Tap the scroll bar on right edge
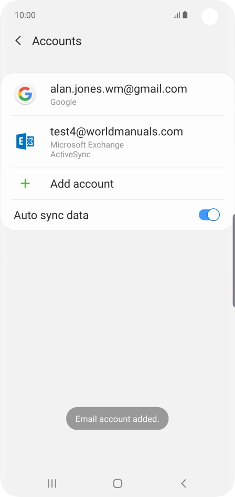The width and height of the screenshot is (235, 497). pyautogui.click(x=233, y=260)
